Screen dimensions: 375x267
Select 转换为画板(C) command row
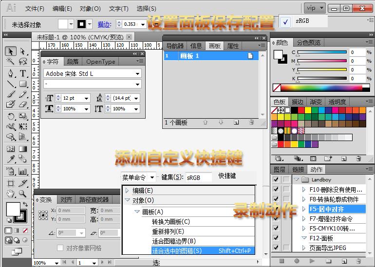click(x=203, y=222)
